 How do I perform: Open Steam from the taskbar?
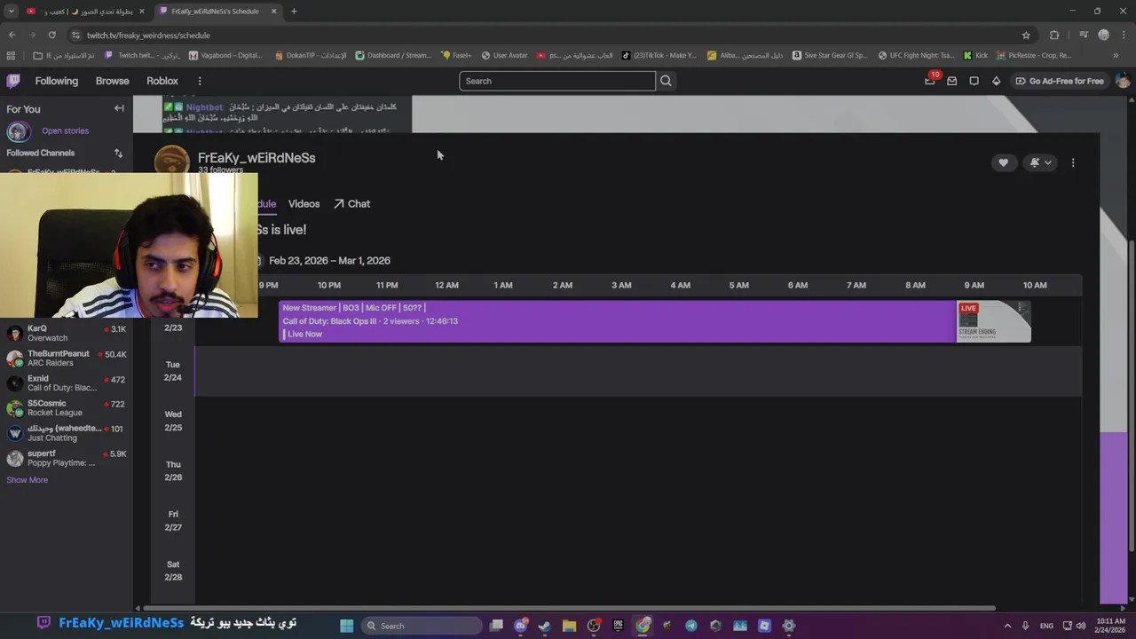[x=544, y=626]
